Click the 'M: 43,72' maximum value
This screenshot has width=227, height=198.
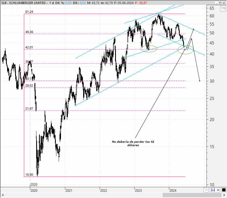pos(93,3)
